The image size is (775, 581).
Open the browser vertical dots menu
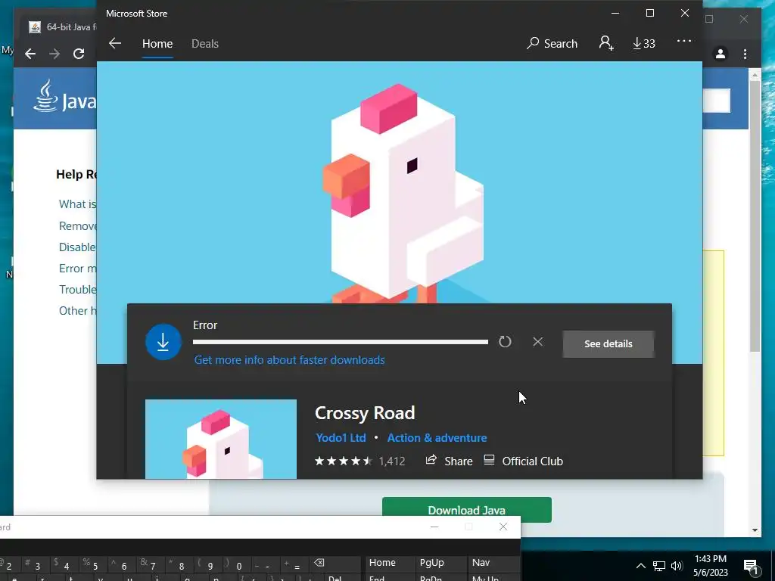[745, 54]
